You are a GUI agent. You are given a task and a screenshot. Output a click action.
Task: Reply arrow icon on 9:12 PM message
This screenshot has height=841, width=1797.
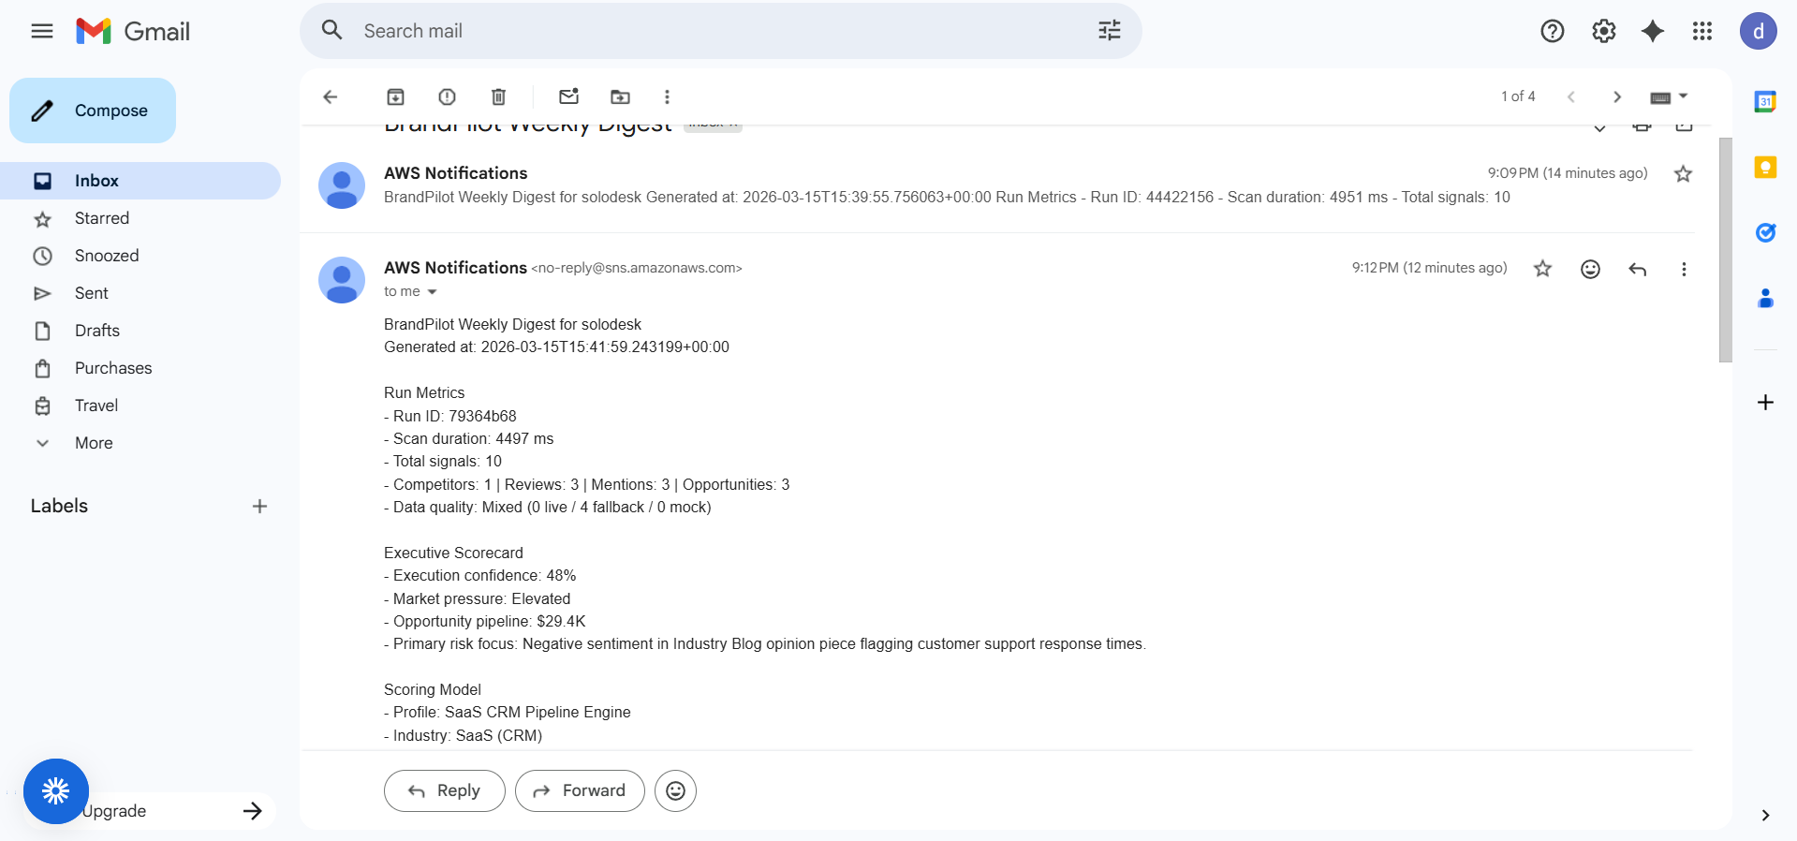(1637, 269)
